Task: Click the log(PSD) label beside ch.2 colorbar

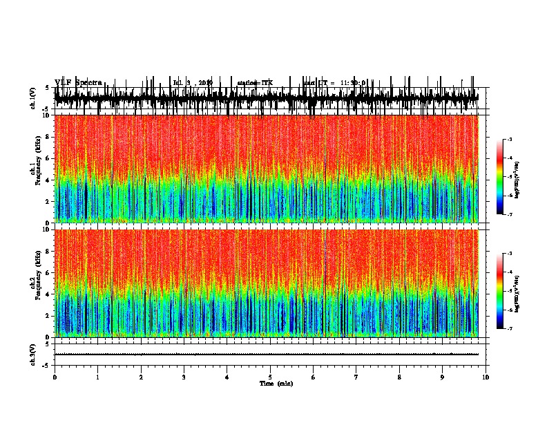Action: click(x=517, y=293)
